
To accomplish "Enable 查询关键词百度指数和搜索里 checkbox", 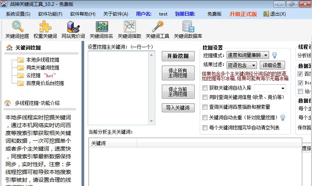I will [x=205, y=107].
